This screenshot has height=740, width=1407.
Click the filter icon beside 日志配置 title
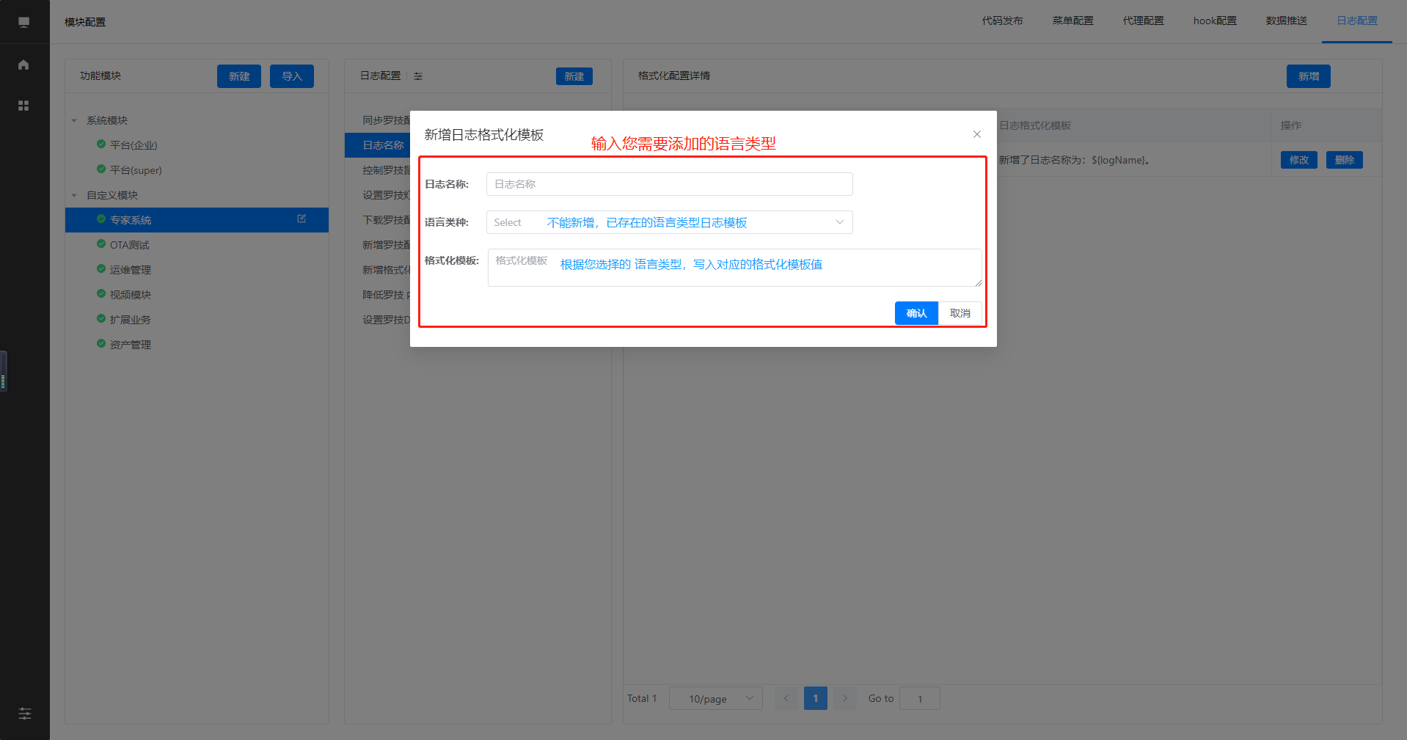click(x=418, y=76)
